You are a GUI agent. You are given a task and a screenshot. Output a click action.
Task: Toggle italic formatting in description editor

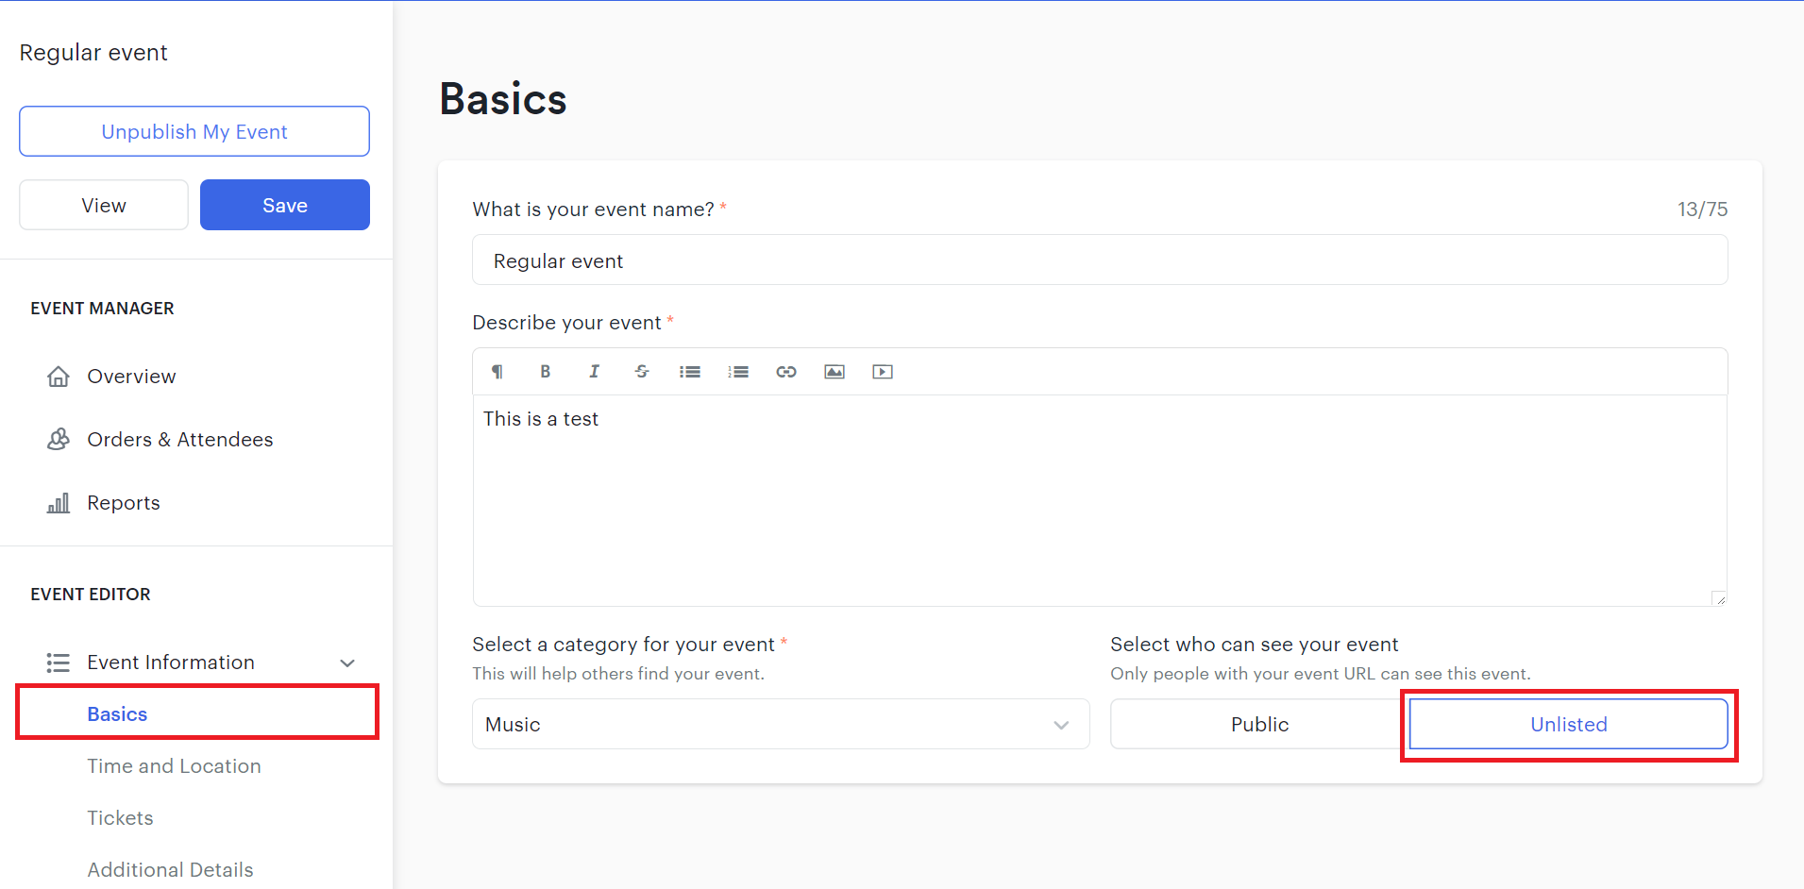[594, 372]
